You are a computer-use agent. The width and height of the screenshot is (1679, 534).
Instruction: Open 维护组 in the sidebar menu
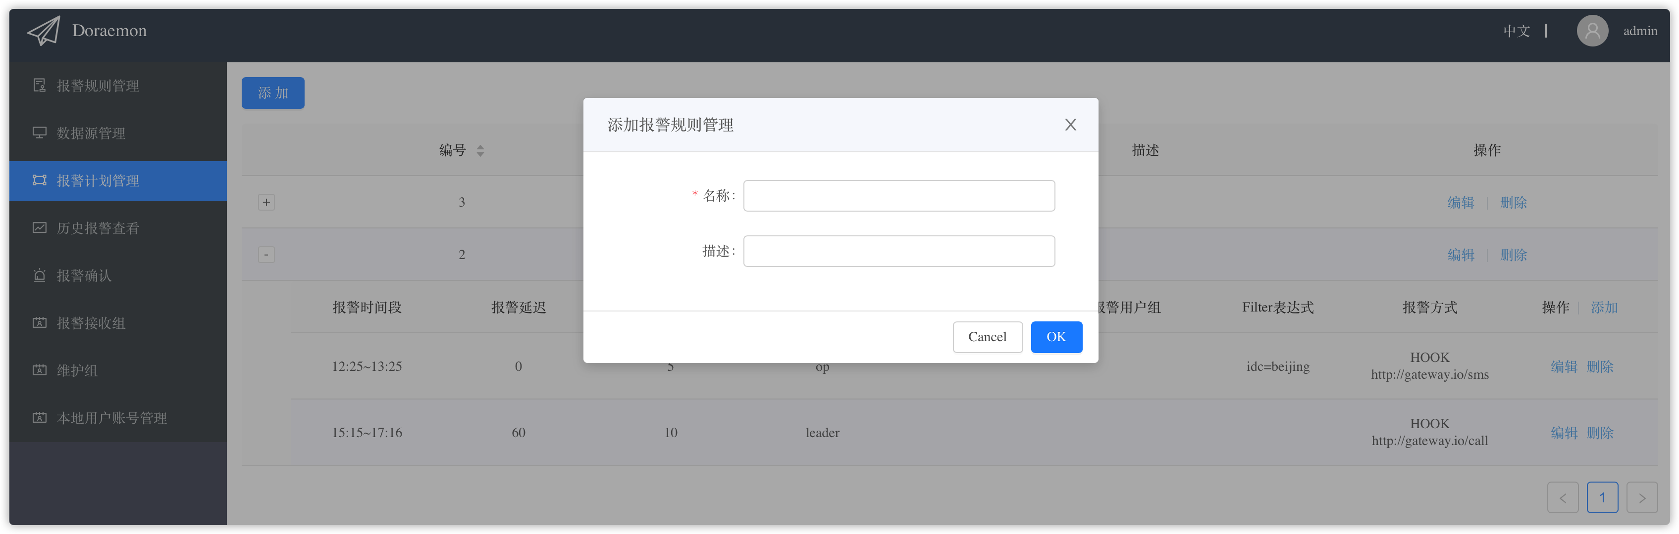pyautogui.click(x=77, y=370)
